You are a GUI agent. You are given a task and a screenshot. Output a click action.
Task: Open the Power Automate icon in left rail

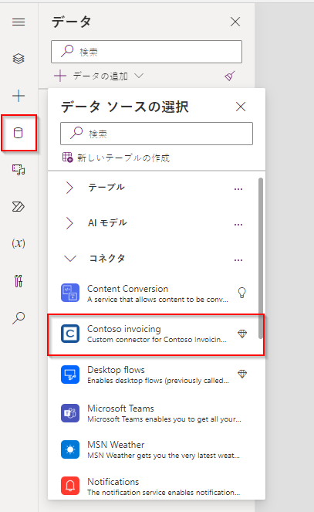tap(19, 207)
